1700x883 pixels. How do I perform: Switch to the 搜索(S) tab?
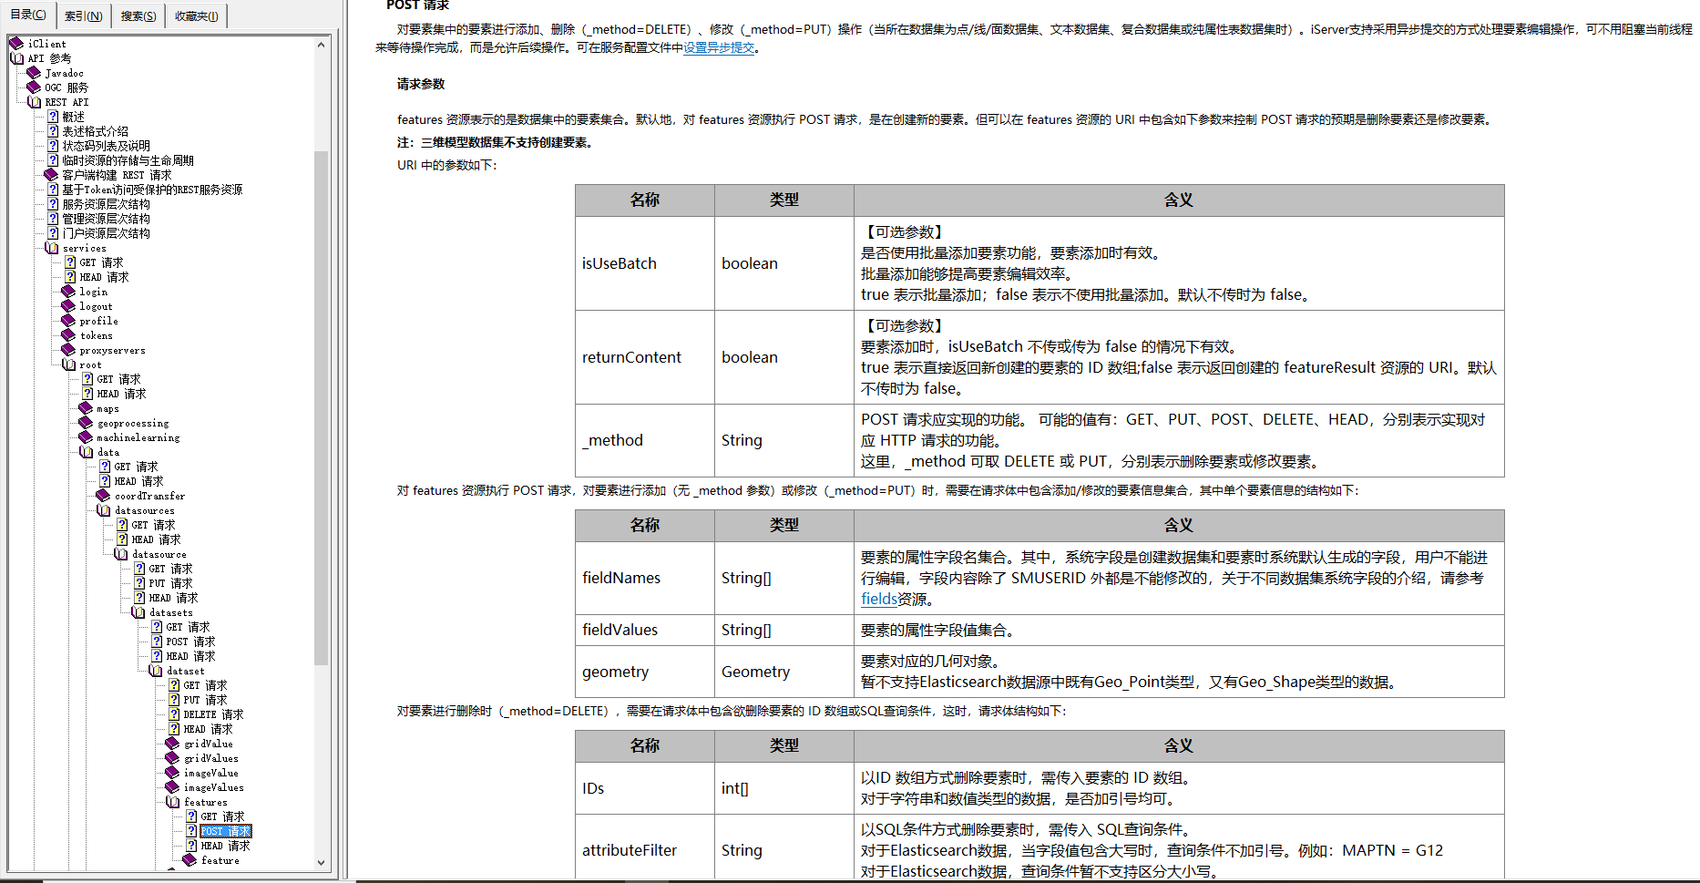click(x=138, y=15)
